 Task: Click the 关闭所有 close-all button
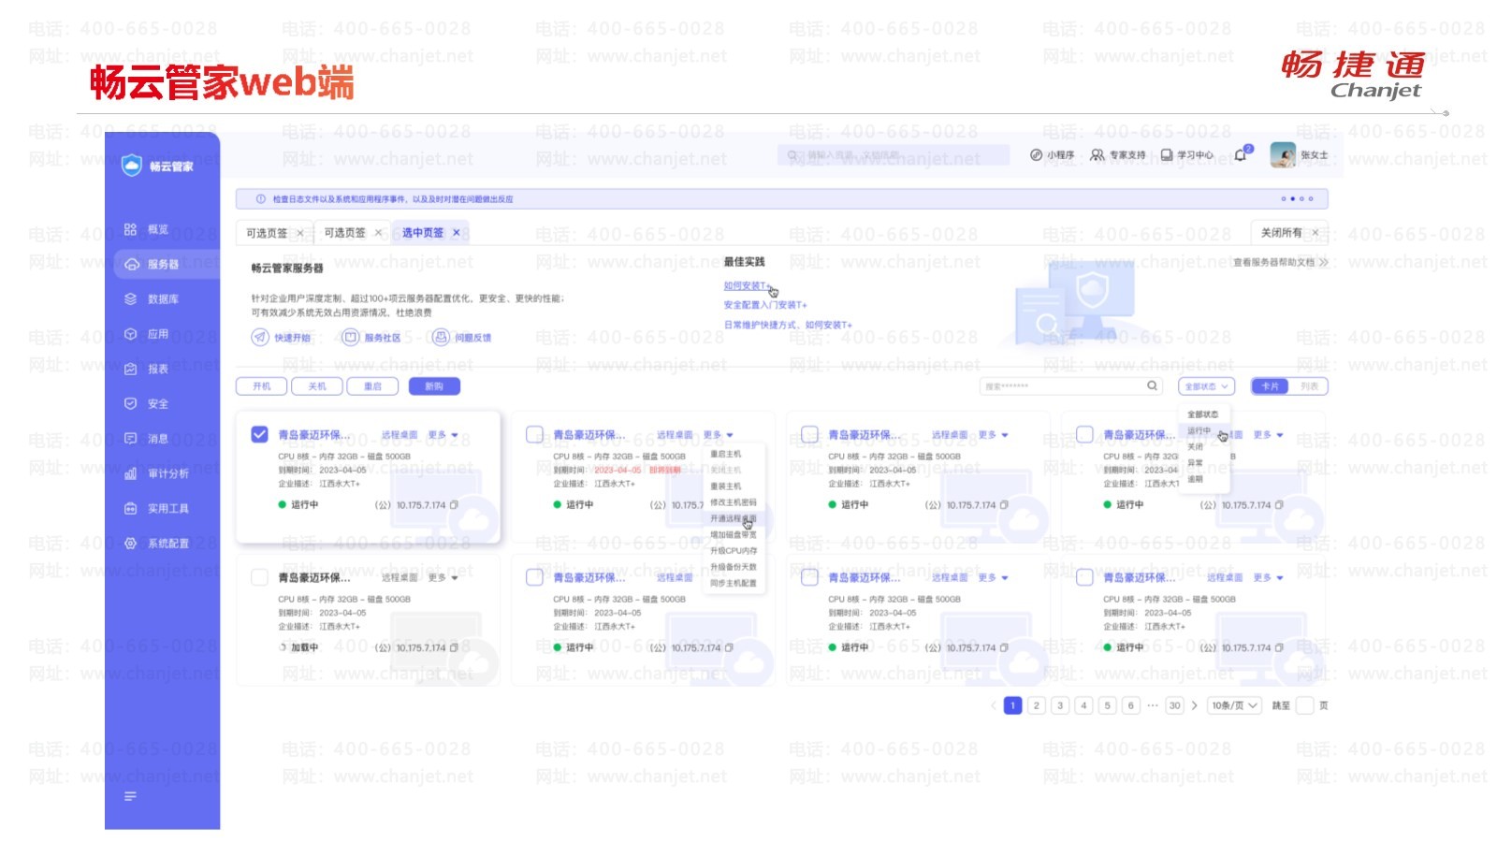tap(1290, 233)
